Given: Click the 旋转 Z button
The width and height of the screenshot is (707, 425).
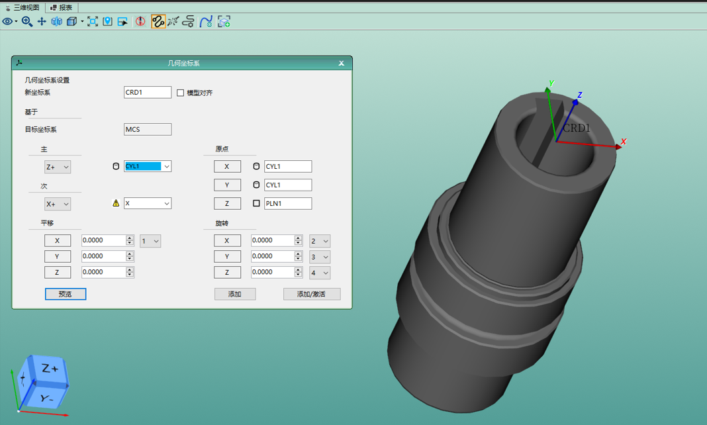Looking at the screenshot, I should coord(227,272).
